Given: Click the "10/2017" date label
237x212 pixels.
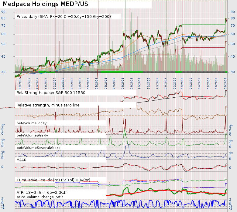Looking at the screenshot, I should point(37,83).
